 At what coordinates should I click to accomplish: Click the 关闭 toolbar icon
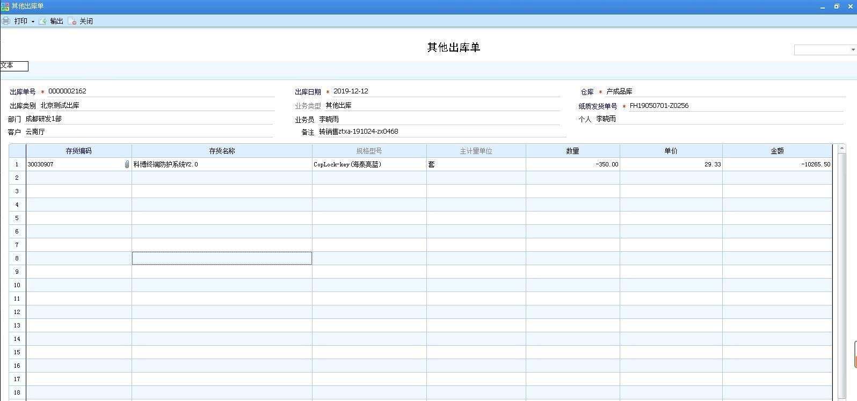click(x=72, y=21)
